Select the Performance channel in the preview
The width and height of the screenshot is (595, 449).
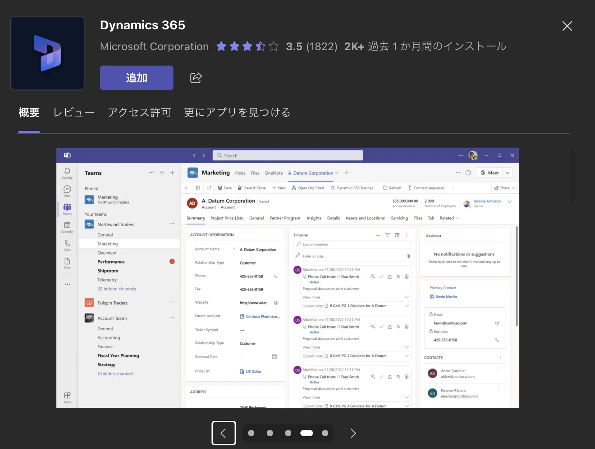click(111, 262)
